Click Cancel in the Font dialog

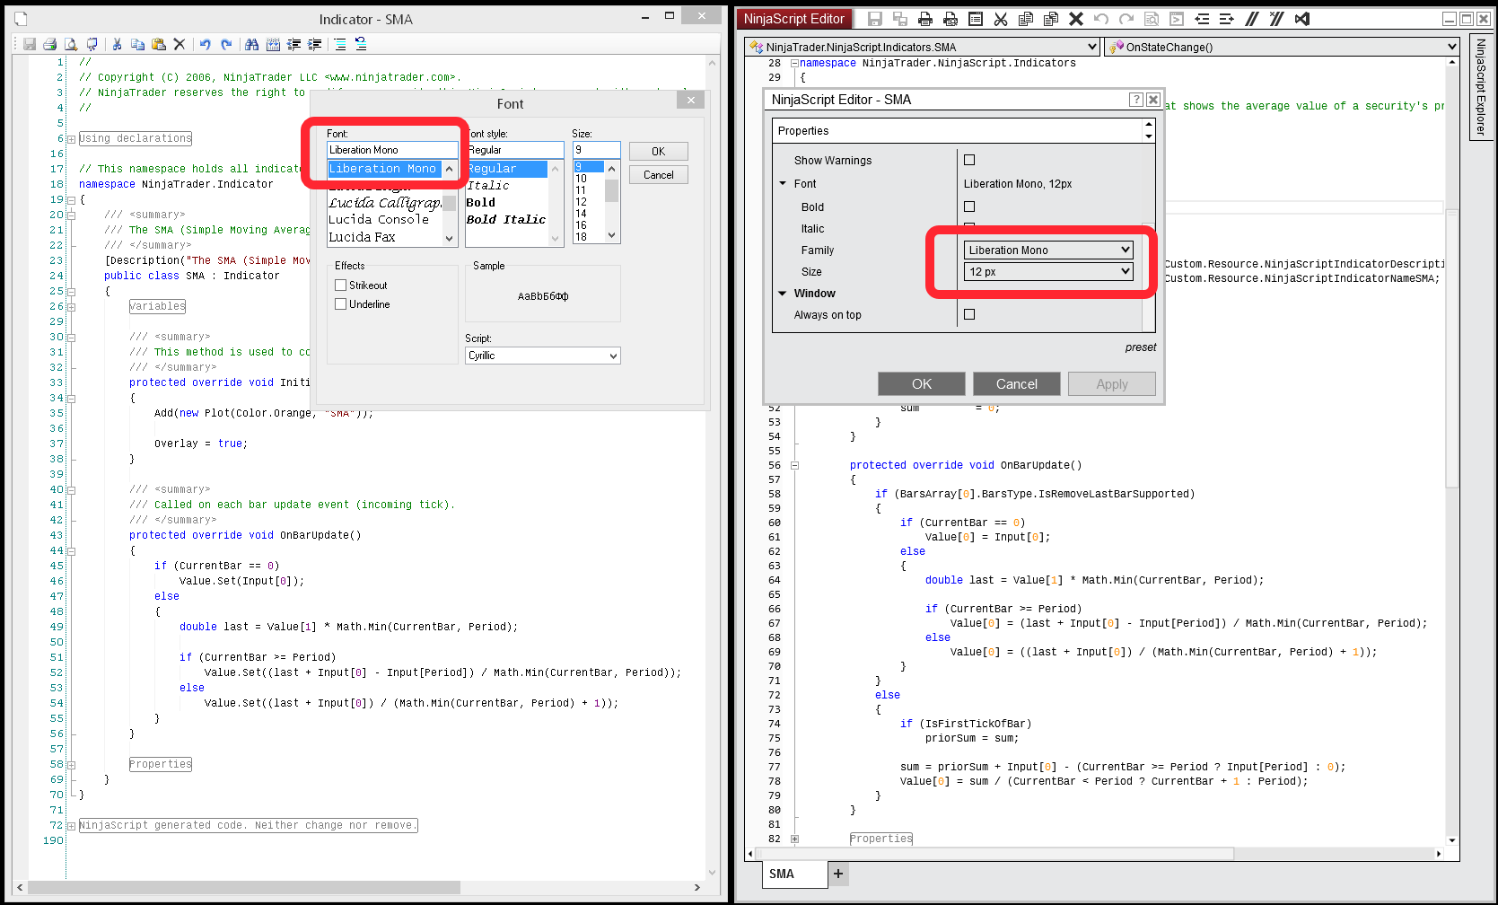(x=658, y=175)
